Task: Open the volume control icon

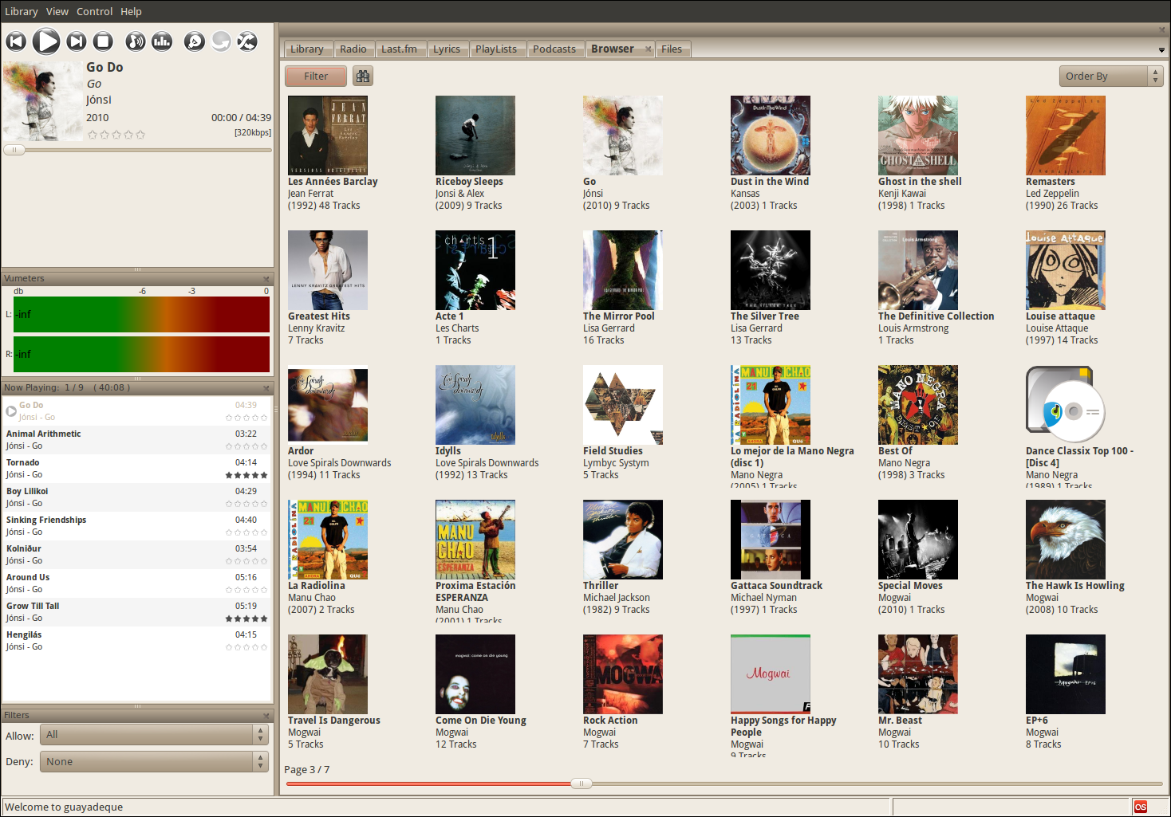Action: [x=136, y=41]
